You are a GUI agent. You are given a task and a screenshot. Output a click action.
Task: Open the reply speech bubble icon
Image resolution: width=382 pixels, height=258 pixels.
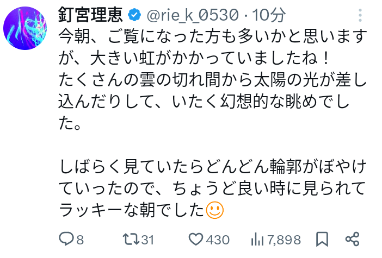coord(66,239)
